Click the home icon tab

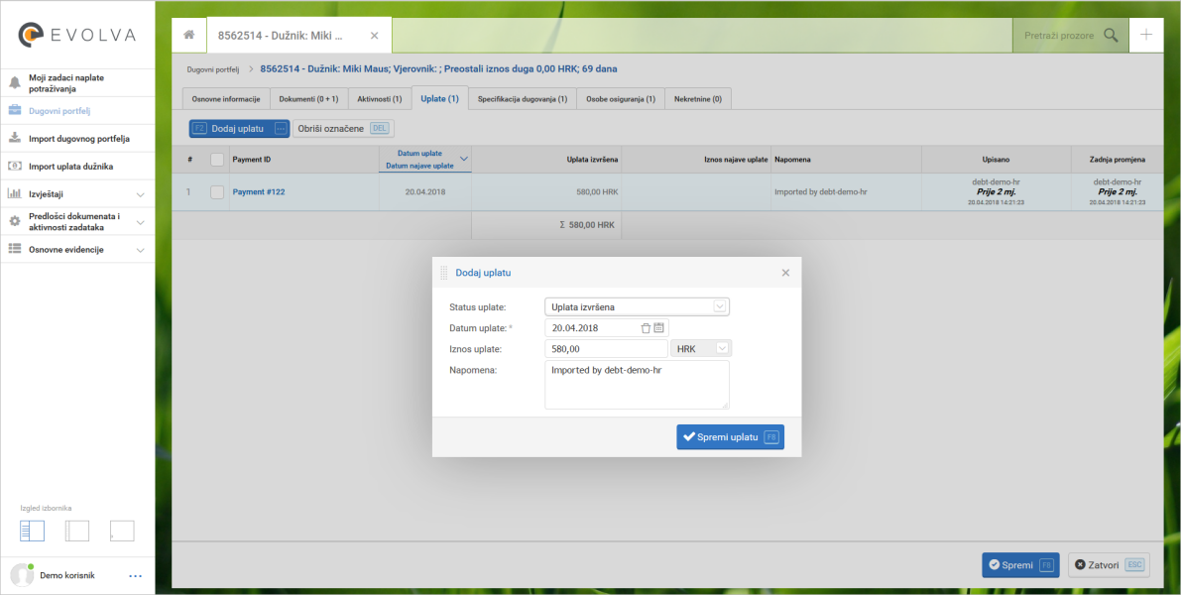pyautogui.click(x=189, y=35)
